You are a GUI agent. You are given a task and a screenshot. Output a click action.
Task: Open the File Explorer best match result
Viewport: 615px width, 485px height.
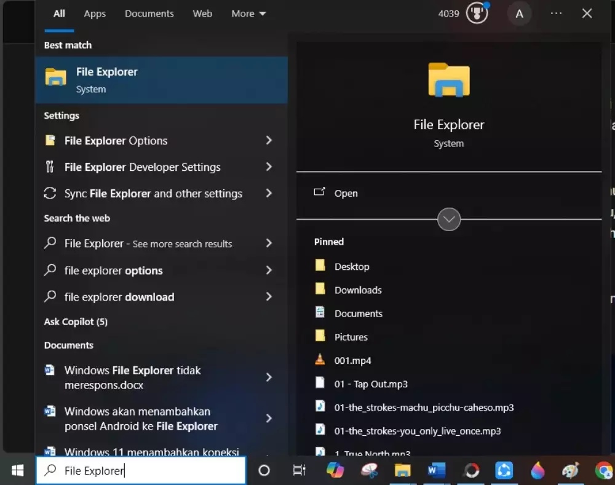[x=161, y=80]
